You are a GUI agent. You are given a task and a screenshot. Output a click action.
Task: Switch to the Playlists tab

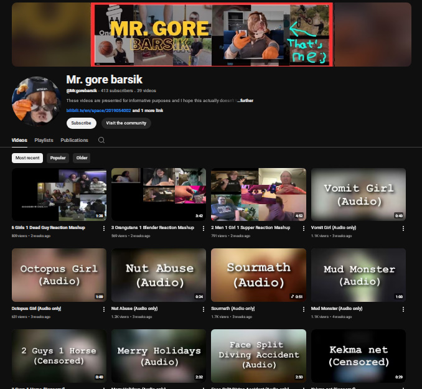click(x=44, y=141)
